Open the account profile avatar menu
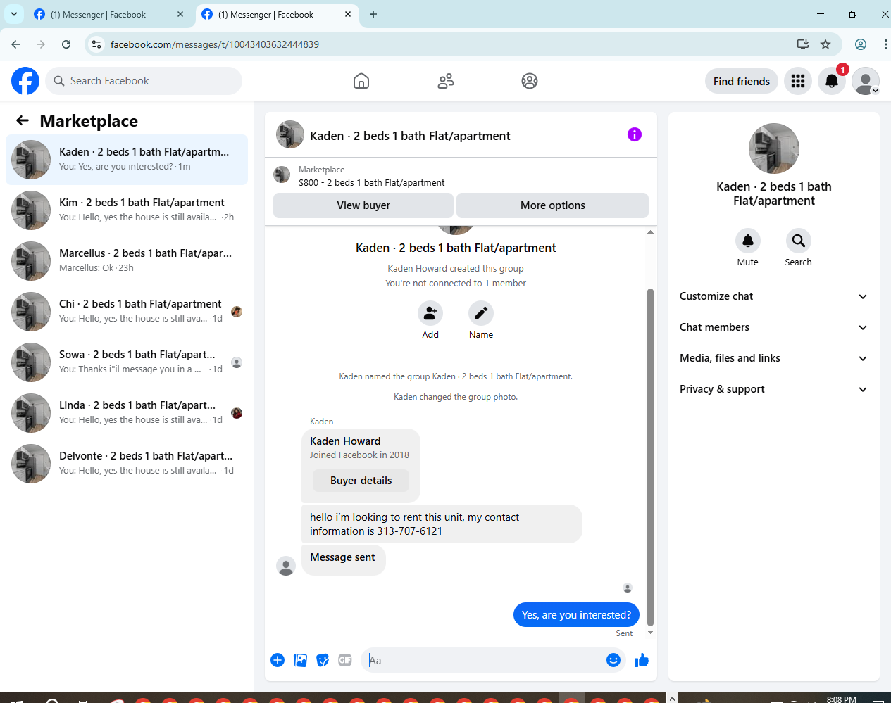 click(866, 81)
